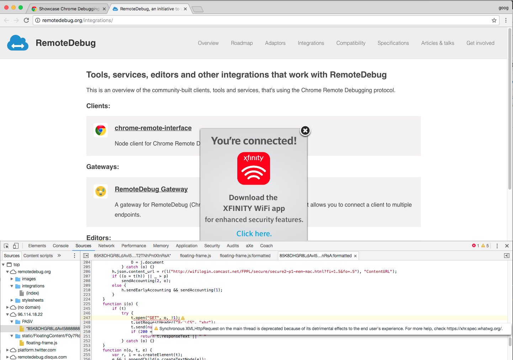Click the browser forward arrow
Screen dimensions: 513x360
(x=16, y=20)
